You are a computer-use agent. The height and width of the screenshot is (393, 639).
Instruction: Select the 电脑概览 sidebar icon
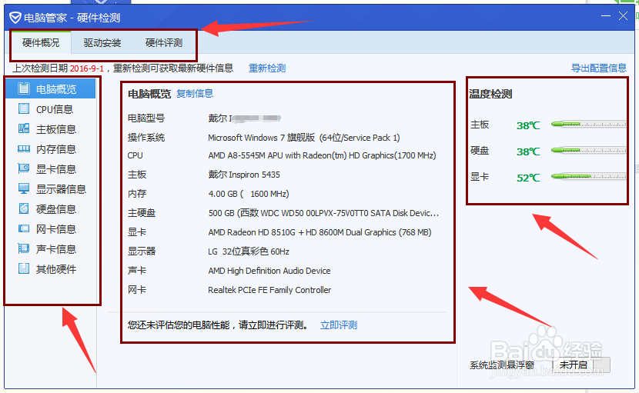(x=24, y=88)
